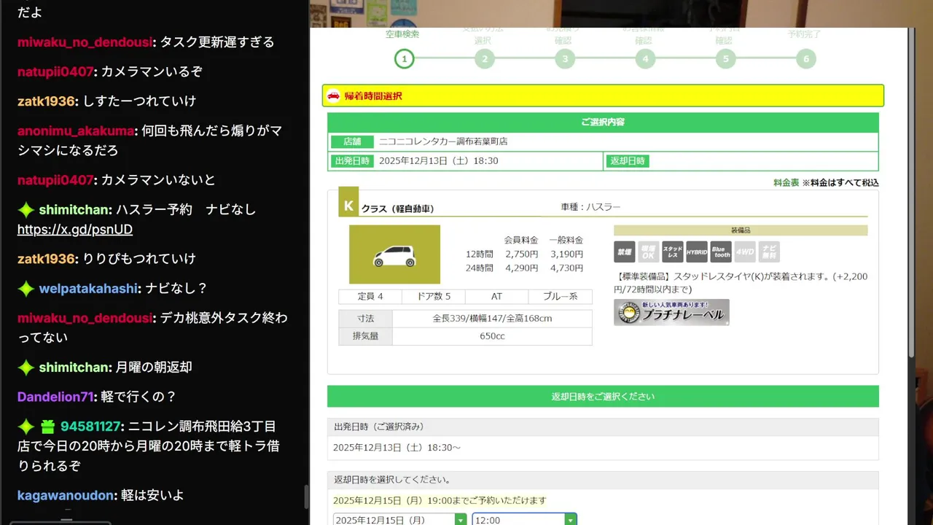
Task: Click the ナビ無料 equipment icon
Action: (x=769, y=252)
